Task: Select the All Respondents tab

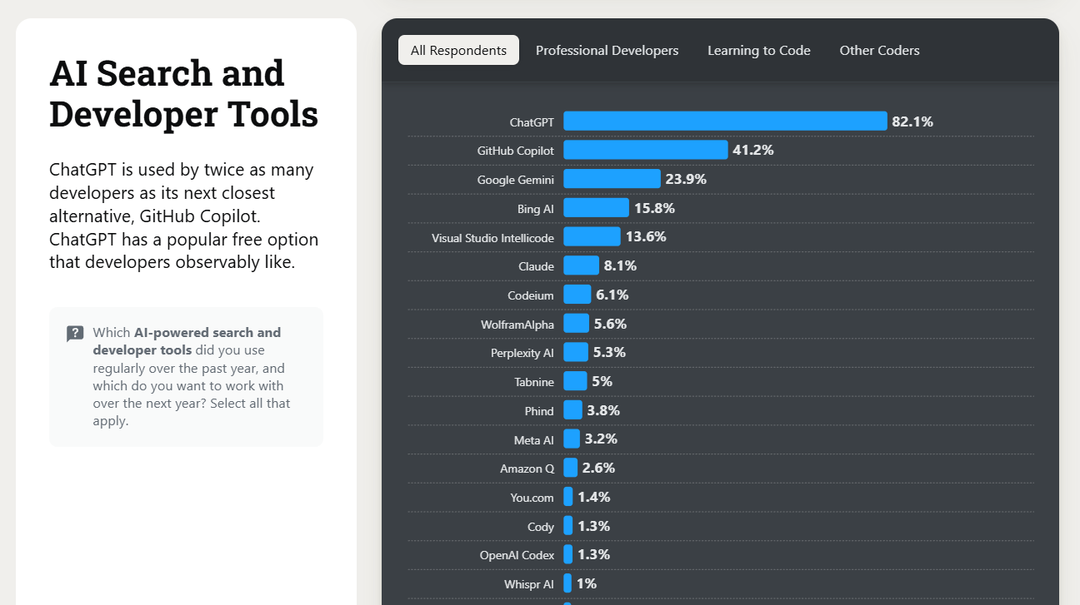Action: tap(458, 50)
